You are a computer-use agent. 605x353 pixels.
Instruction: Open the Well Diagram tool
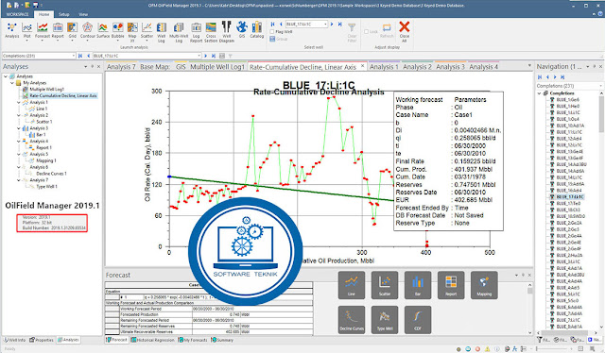click(x=227, y=31)
